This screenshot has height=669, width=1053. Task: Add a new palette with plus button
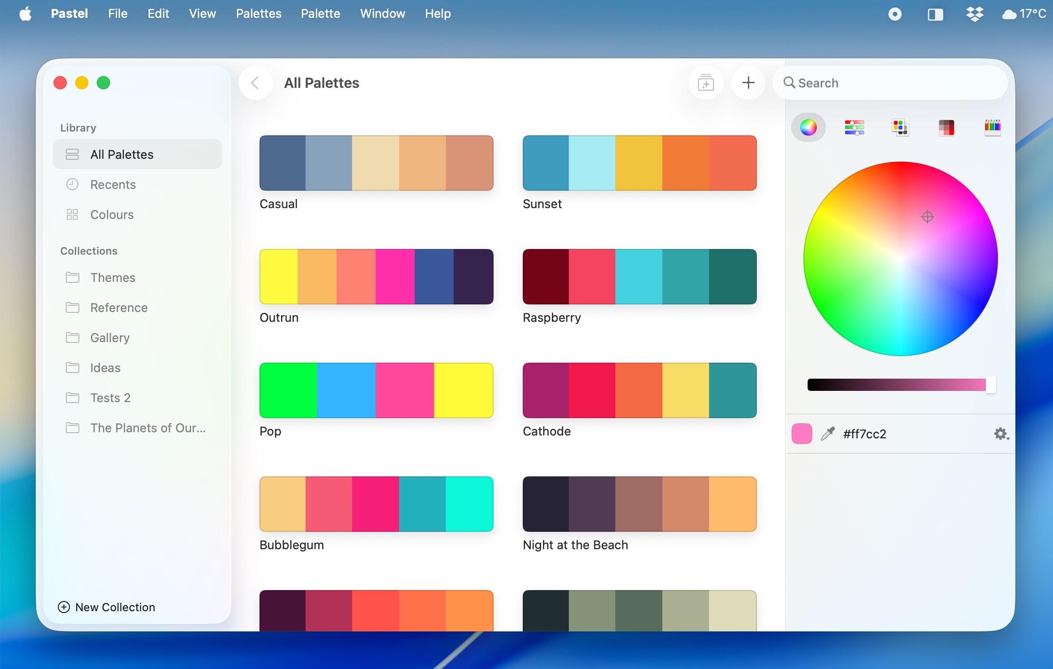[748, 83]
